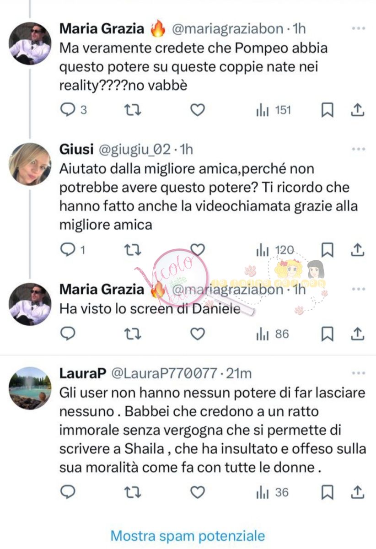
Task: Open LauraP's profile avatar
Action: 30,388
